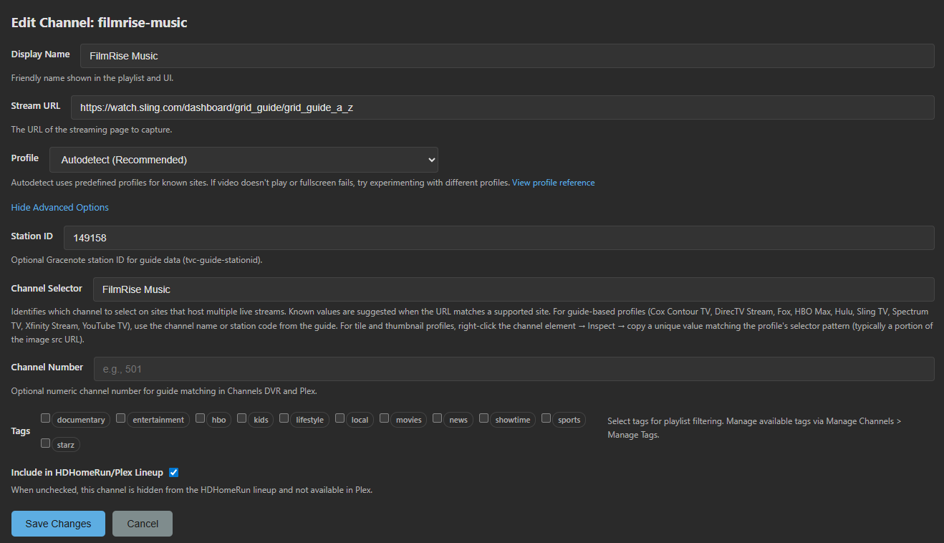Click into the Display Name field
Image resolution: width=944 pixels, height=543 pixels.
click(x=506, y=56)
